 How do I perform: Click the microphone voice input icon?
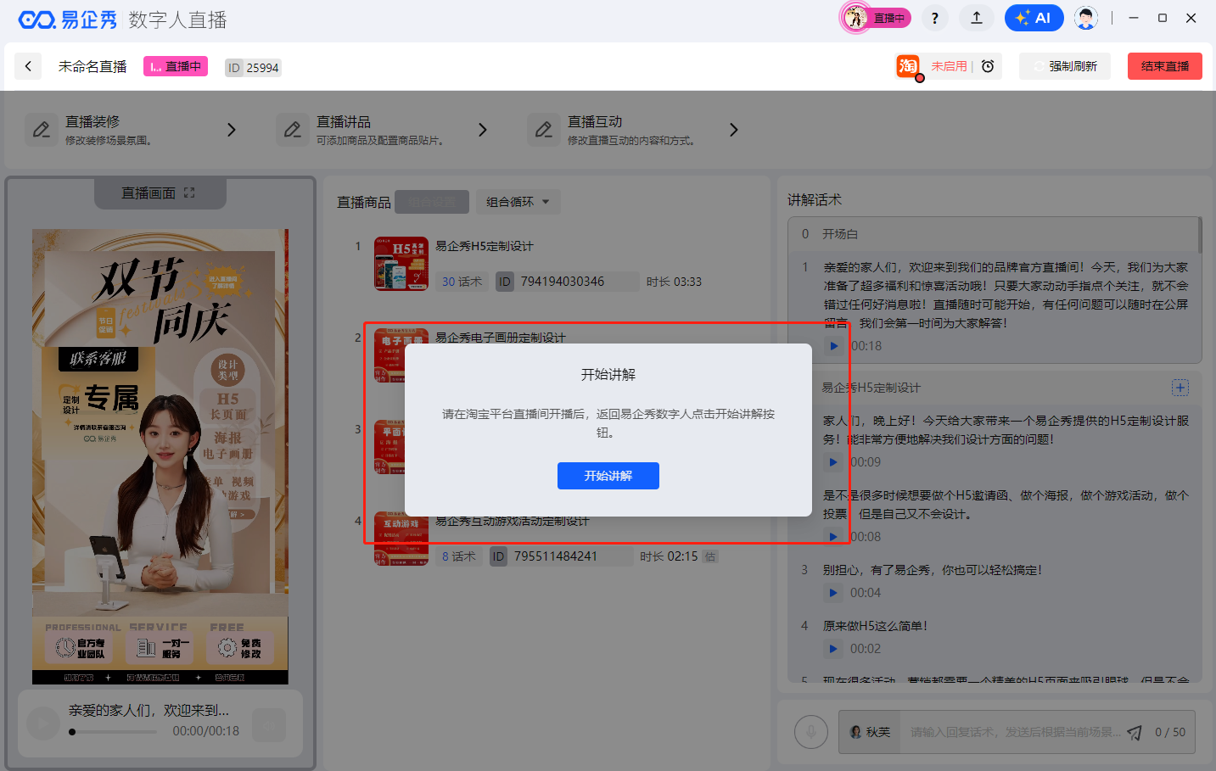811,732
